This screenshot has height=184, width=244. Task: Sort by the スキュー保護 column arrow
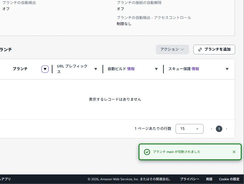[227, 69]
